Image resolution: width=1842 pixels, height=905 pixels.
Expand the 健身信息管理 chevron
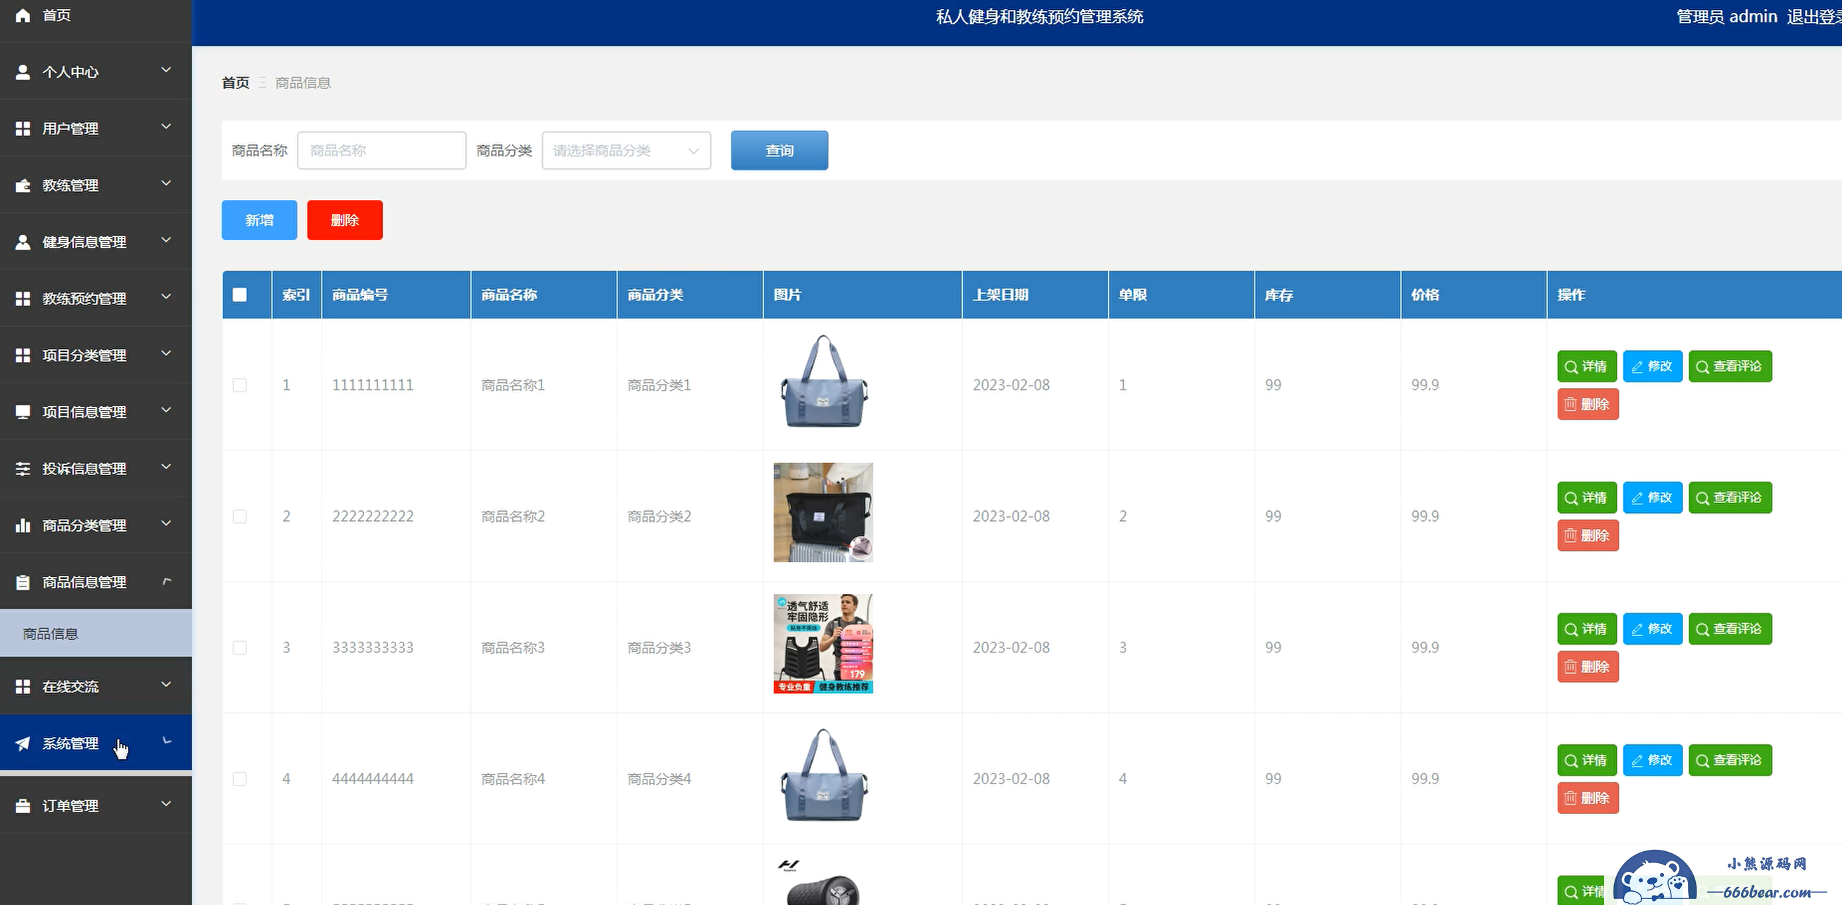pyautogui.click(x=166, y=240)
